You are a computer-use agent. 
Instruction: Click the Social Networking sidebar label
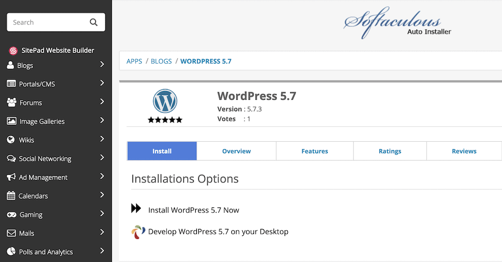click(x=45, y=159)
